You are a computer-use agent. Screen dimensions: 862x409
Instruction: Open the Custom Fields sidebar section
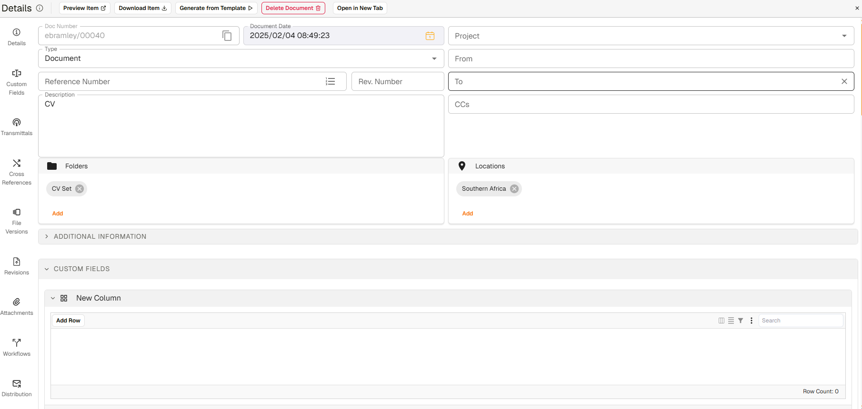click(17, 82)
